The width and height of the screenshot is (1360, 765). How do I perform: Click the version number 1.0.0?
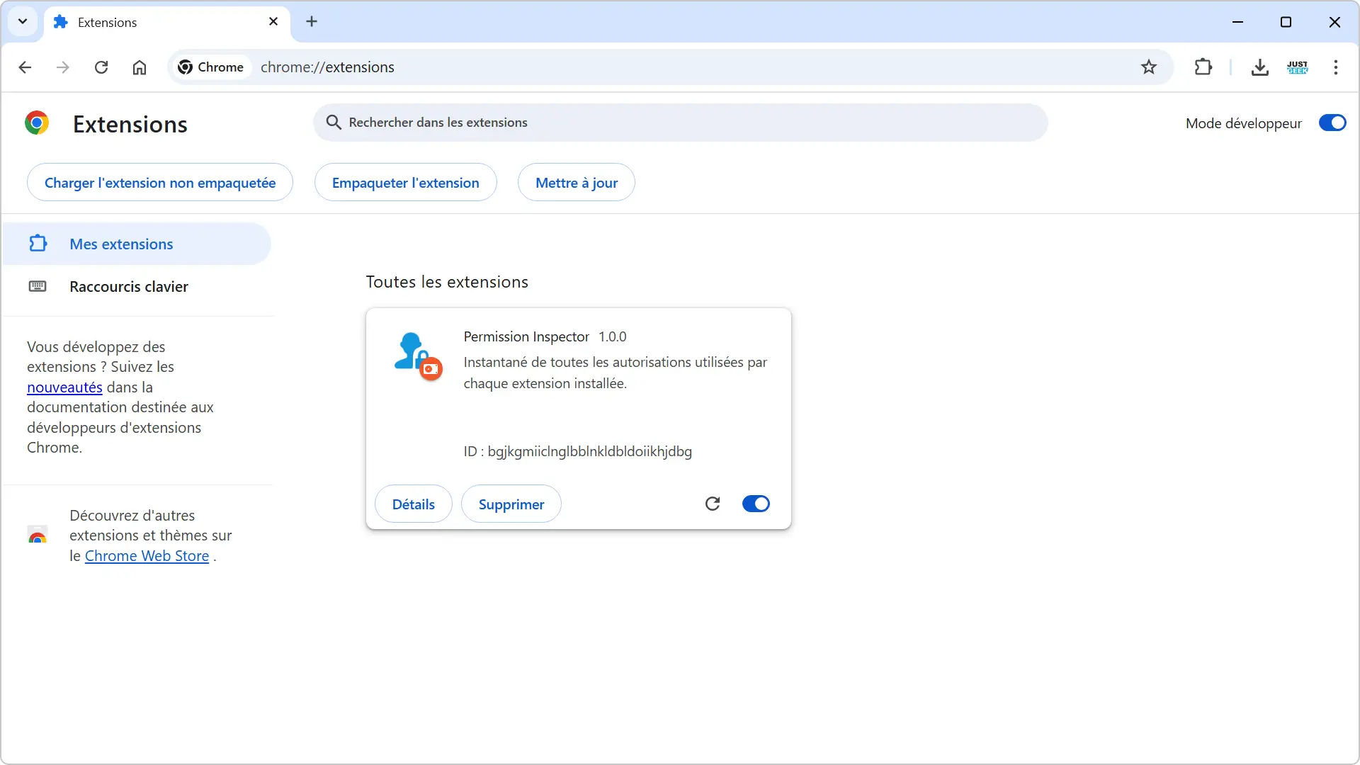613,337
